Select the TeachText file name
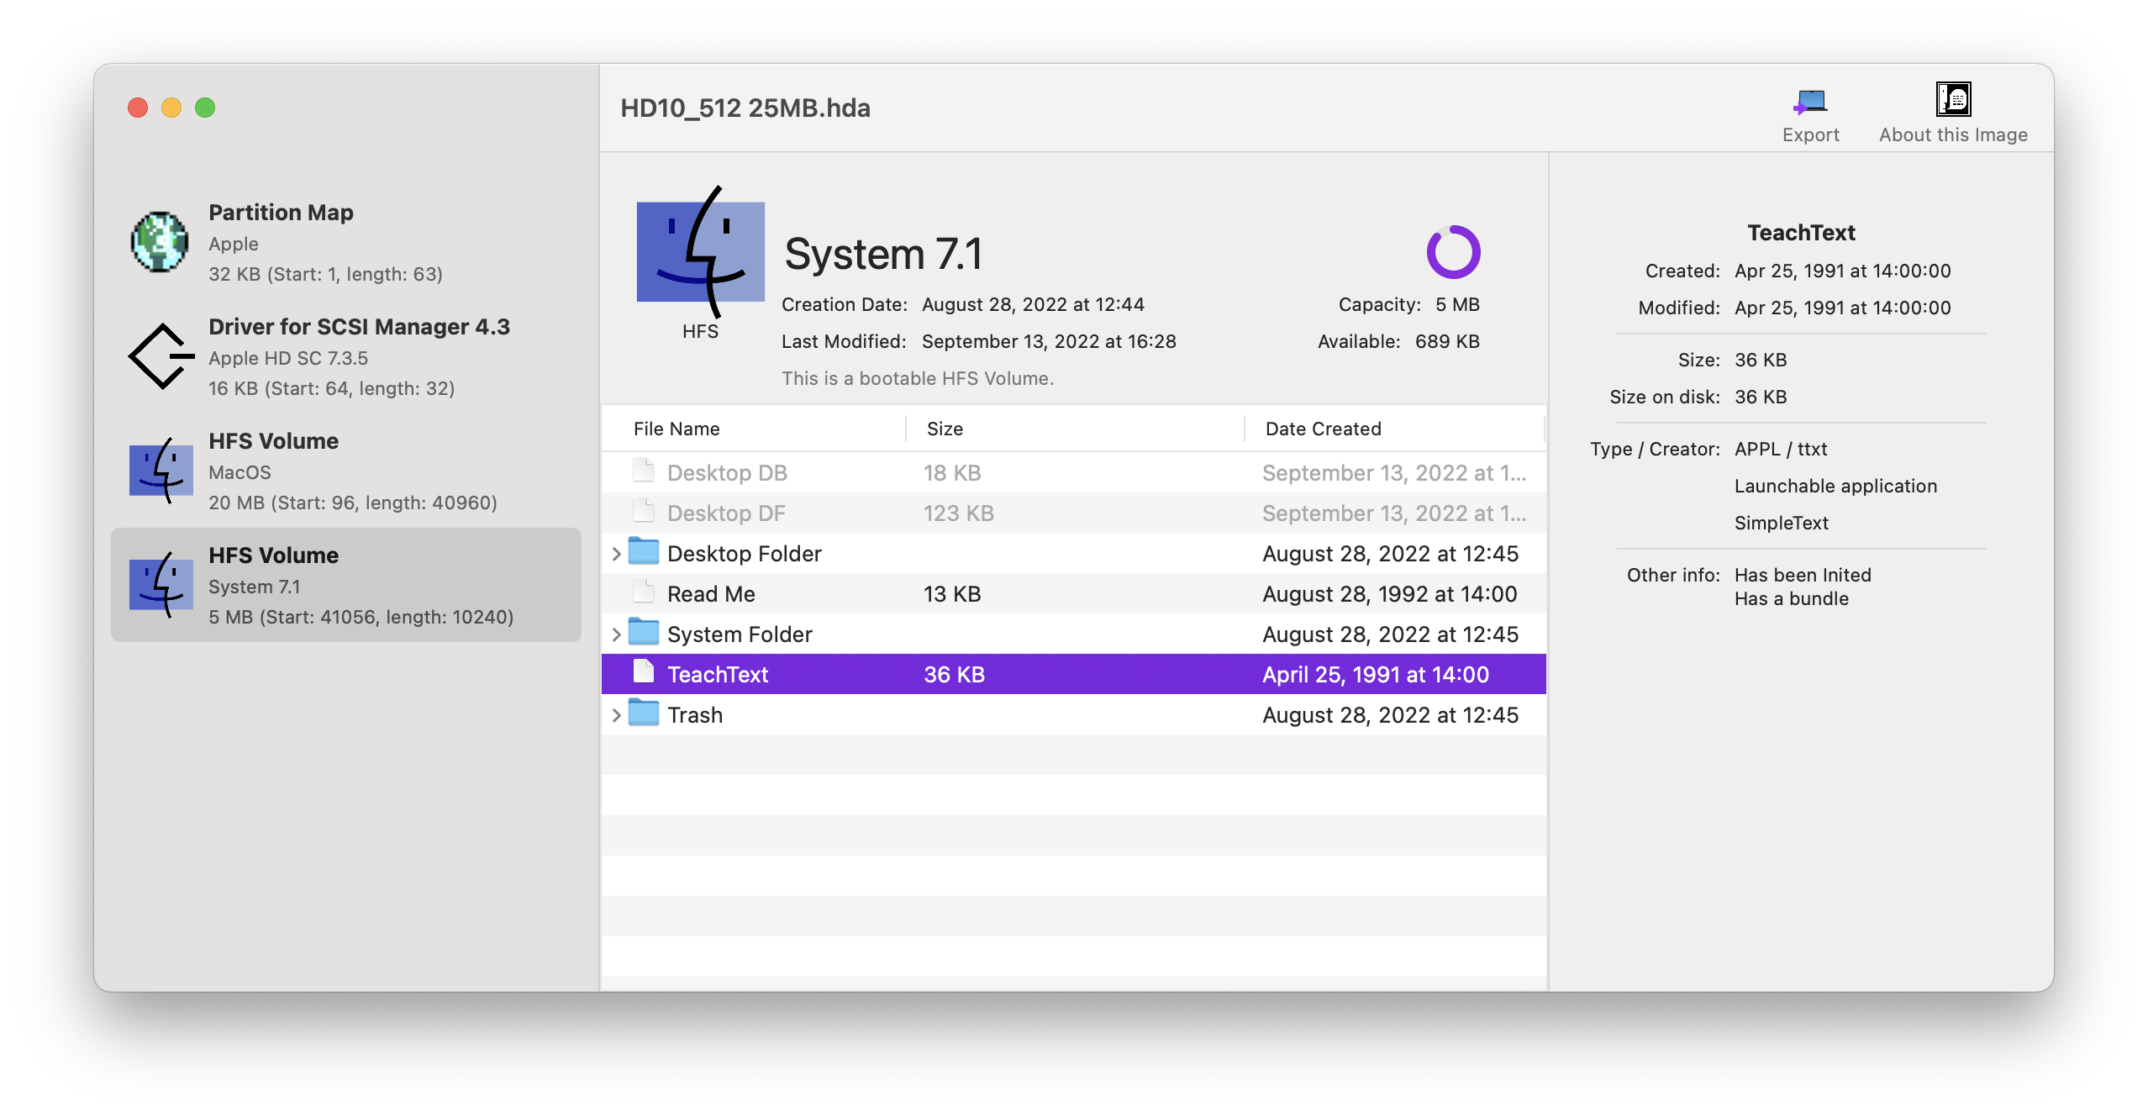The height and width of the screenshot is (1116, 2148). (718, 675)
